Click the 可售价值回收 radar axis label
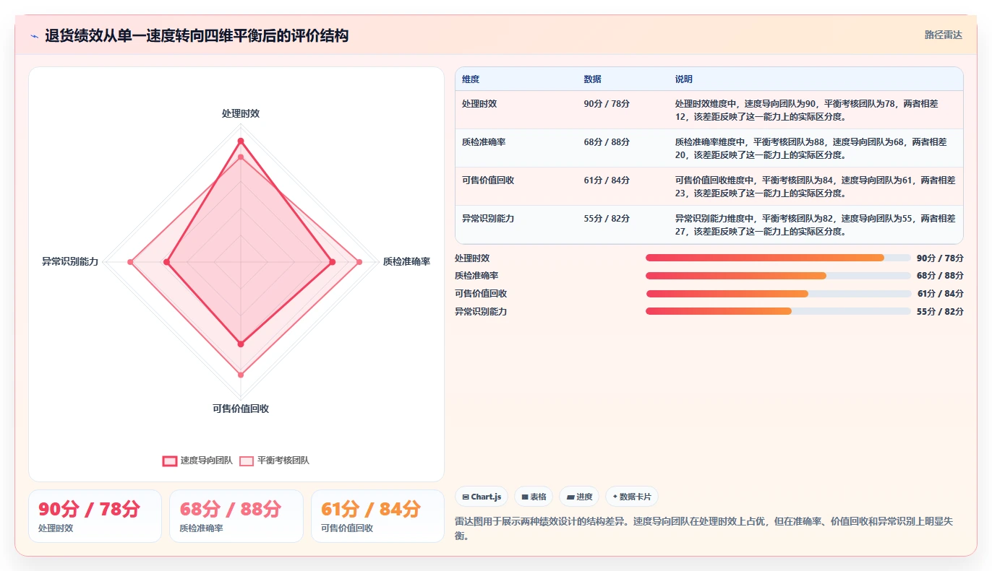 point(241,409)
